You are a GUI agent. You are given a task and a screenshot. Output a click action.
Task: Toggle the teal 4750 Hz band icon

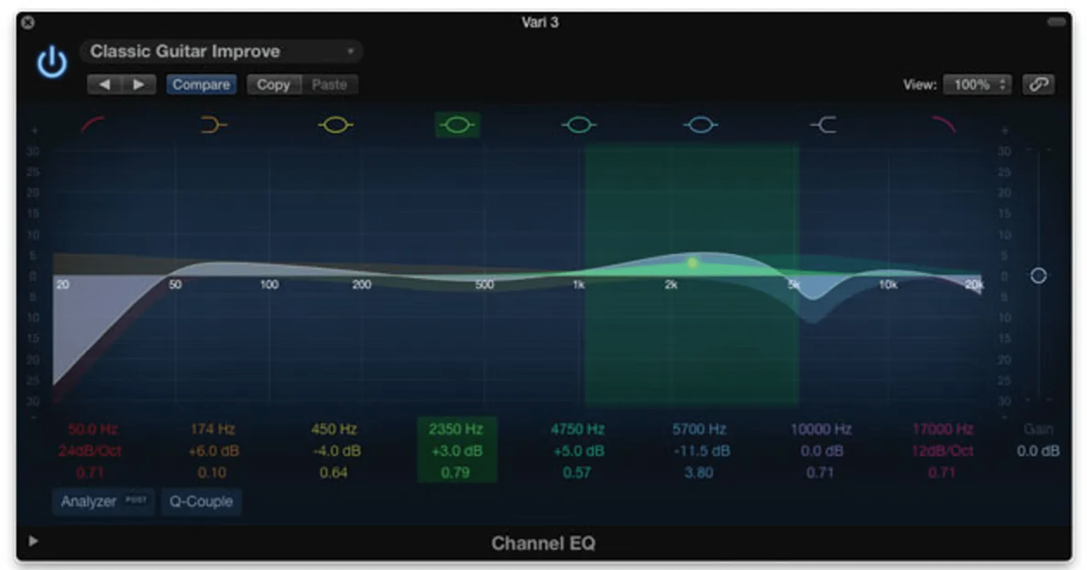coord(579,125)
